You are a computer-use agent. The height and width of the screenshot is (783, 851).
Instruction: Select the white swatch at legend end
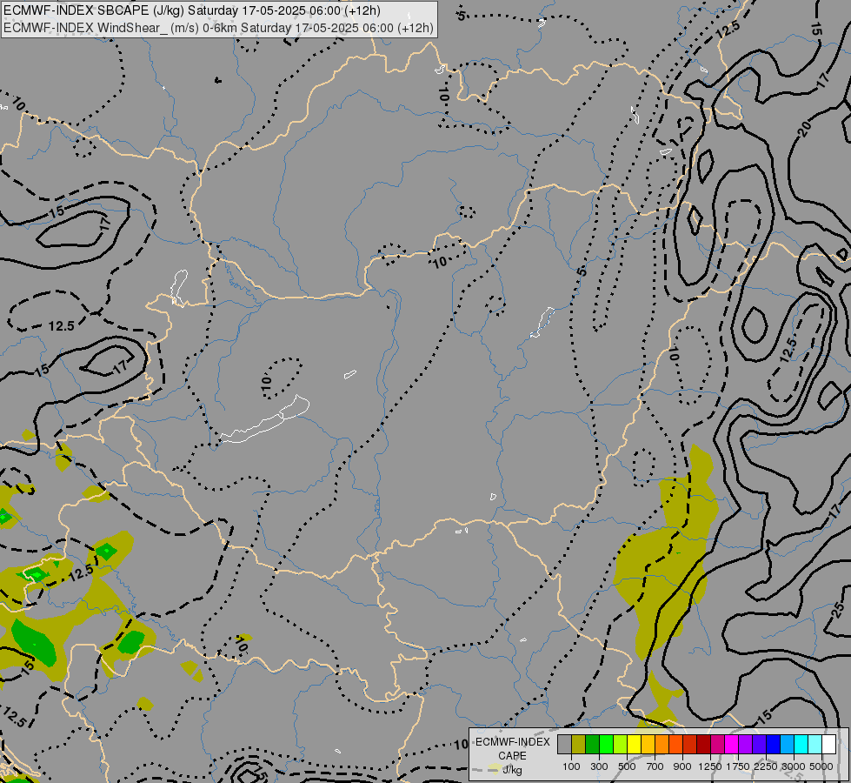tap(828, 744)
